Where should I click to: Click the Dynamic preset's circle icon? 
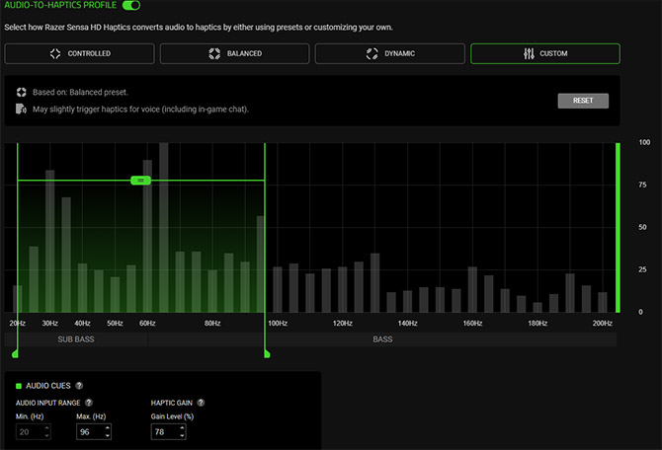coord(372,53)
